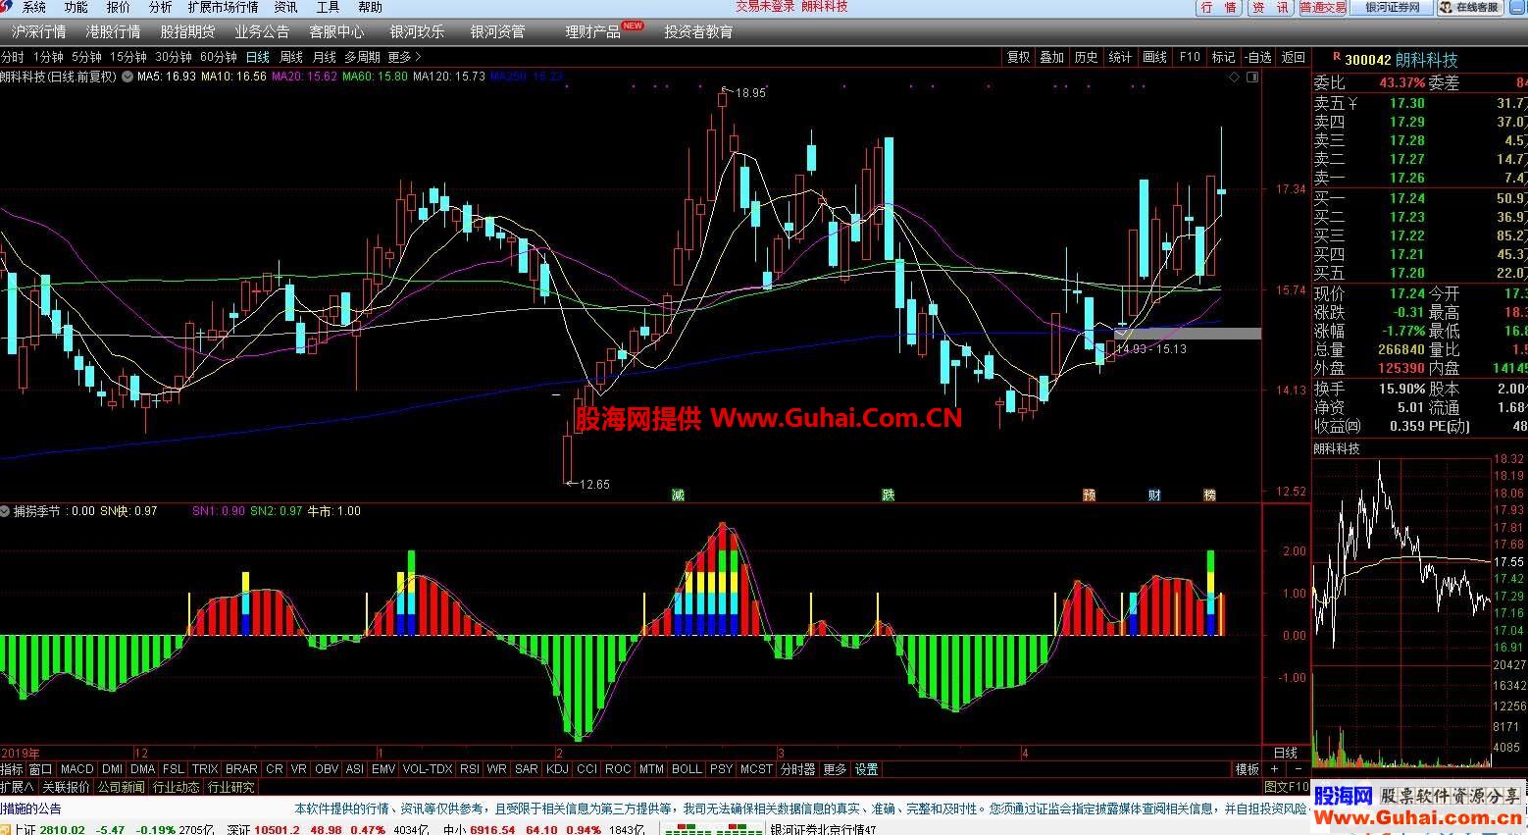Select 多周期 multi-period view
The height and width of the screenshot is (835, 1528).
362,57
